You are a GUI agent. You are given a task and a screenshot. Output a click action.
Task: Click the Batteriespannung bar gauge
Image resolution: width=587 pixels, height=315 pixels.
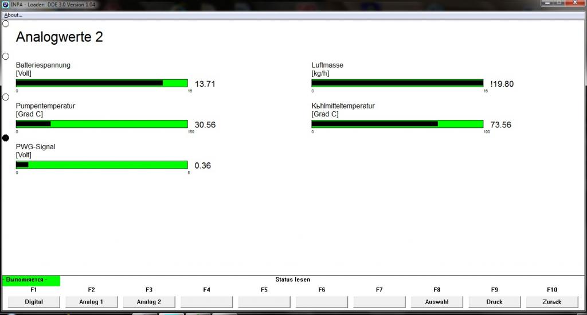[102, 83]
